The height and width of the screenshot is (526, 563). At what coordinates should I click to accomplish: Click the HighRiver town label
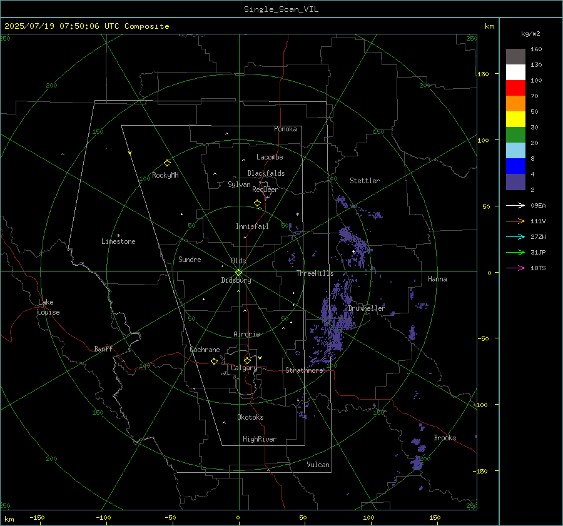point(260,439)
